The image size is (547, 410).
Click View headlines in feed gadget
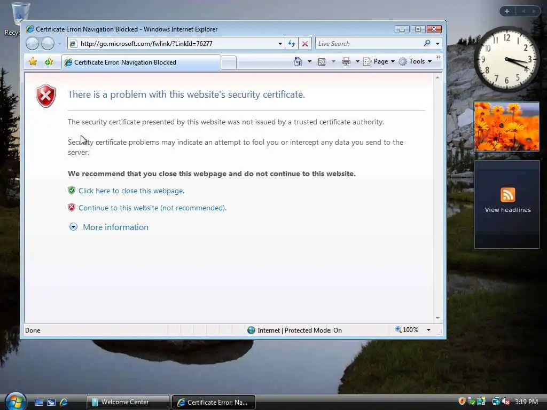(x=507, y=210)
